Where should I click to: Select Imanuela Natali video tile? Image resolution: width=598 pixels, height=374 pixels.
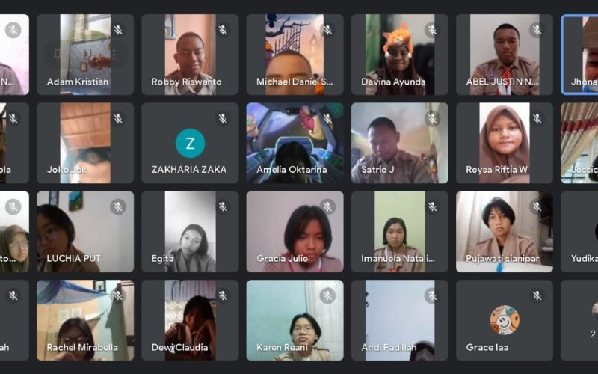pos(400,232)
